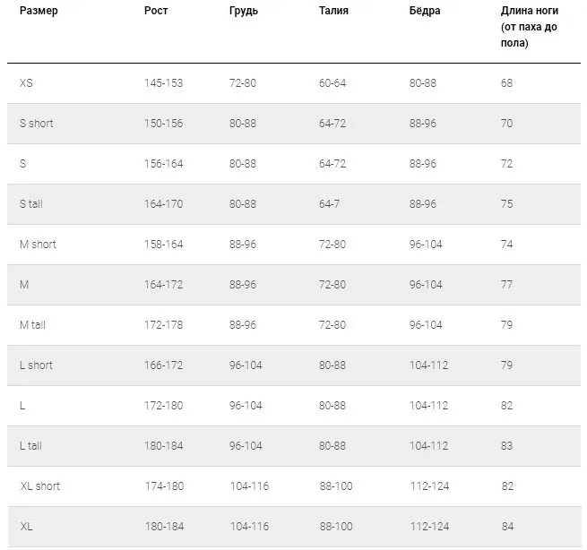Select the "Грудь" column header
Image resolution: width=587 pixels, height=550 pixels.
(x=244, y=12)
